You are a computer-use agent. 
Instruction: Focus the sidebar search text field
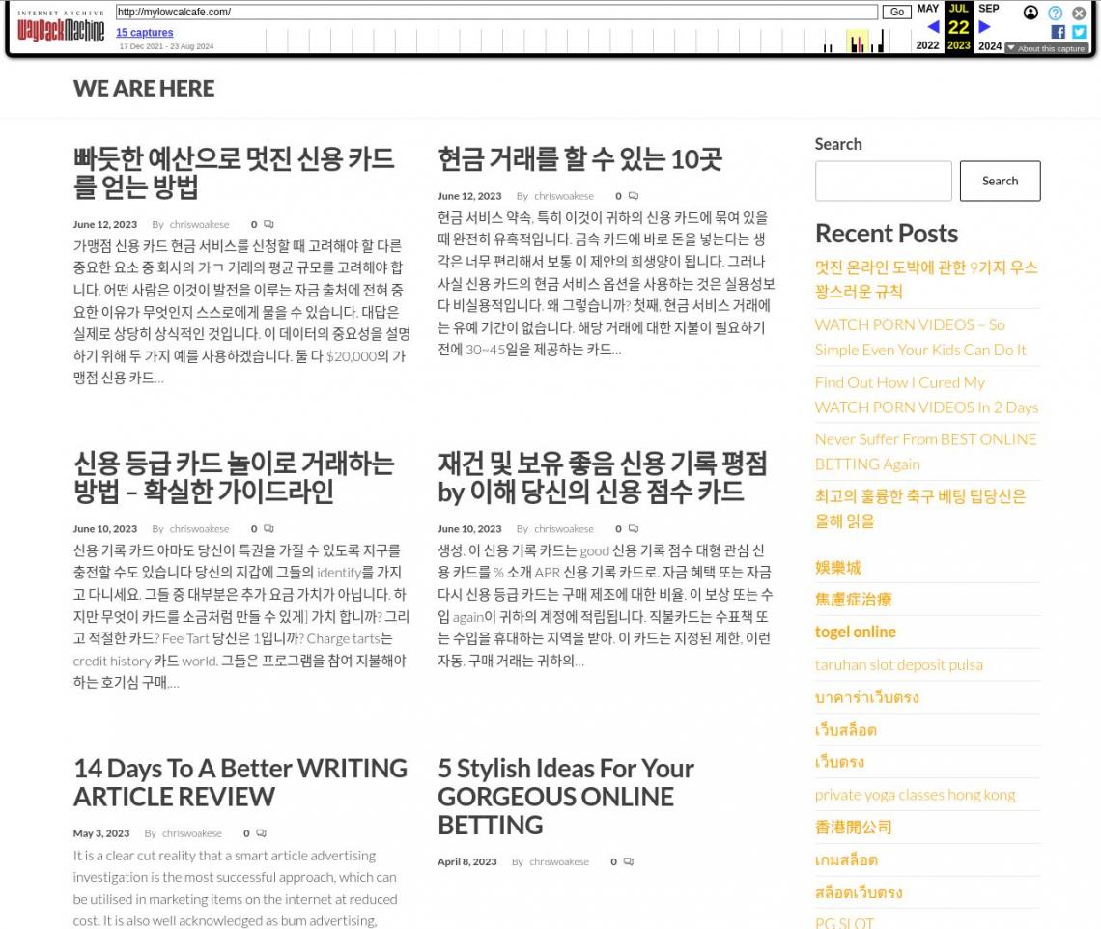click(x=883, y=181)
